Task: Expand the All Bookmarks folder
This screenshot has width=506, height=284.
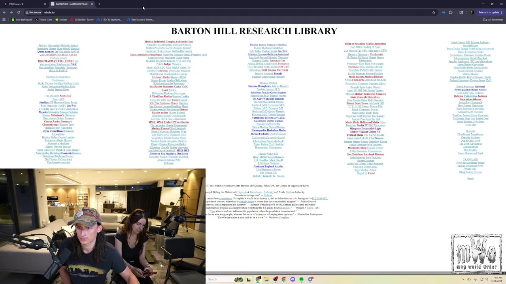Action: click(493, 19)
